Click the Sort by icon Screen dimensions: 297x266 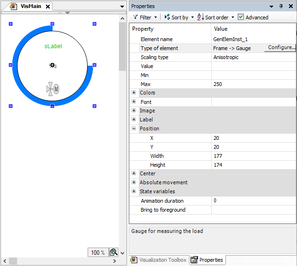167,17
